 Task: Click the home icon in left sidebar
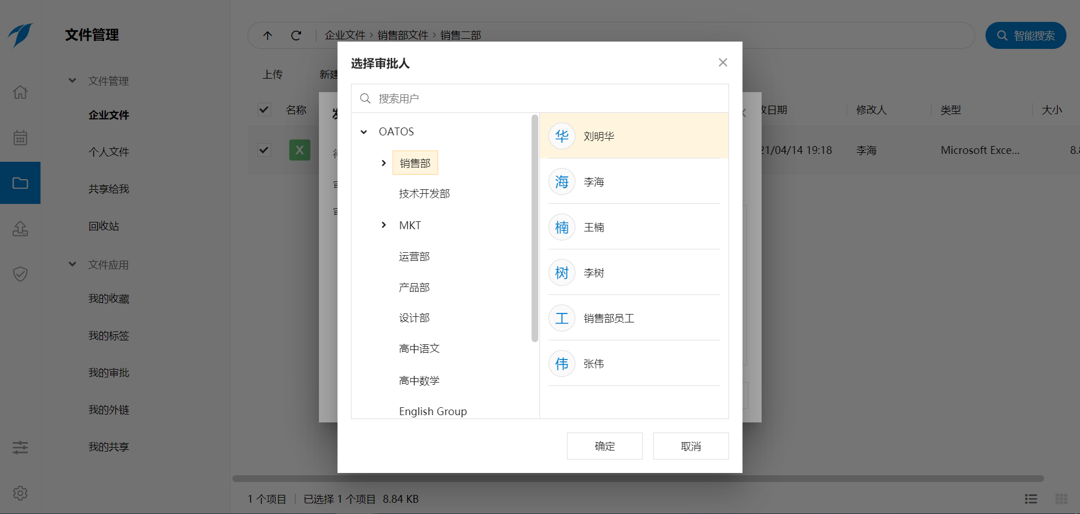20,92
